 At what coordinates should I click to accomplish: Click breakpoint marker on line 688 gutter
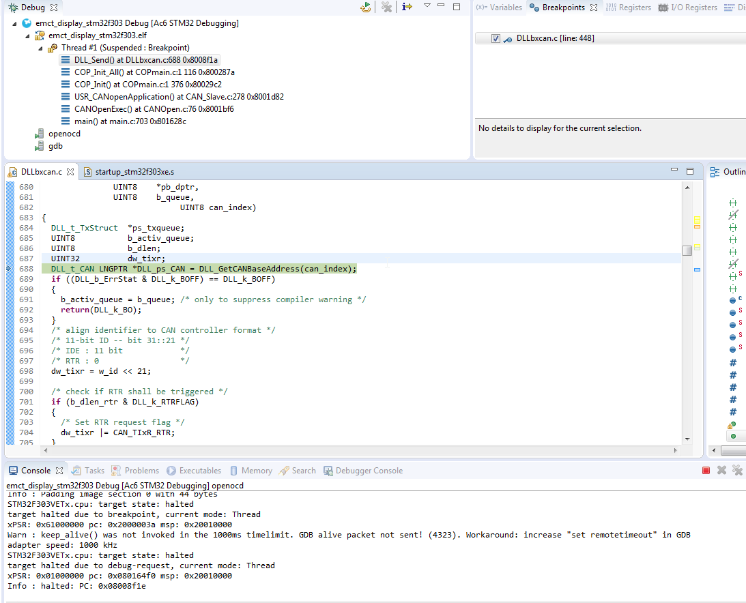[x=9, y=269]
